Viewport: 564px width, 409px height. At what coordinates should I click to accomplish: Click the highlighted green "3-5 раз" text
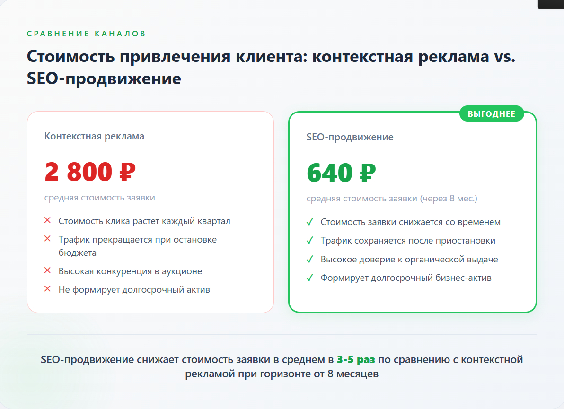point(356,360)
